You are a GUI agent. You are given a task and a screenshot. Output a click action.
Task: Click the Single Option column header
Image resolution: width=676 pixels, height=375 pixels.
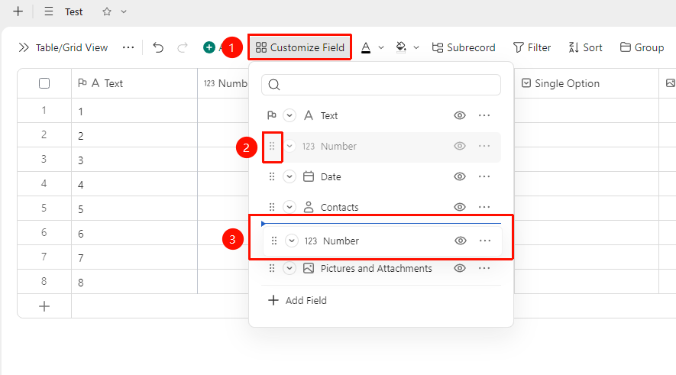(587, 83)
